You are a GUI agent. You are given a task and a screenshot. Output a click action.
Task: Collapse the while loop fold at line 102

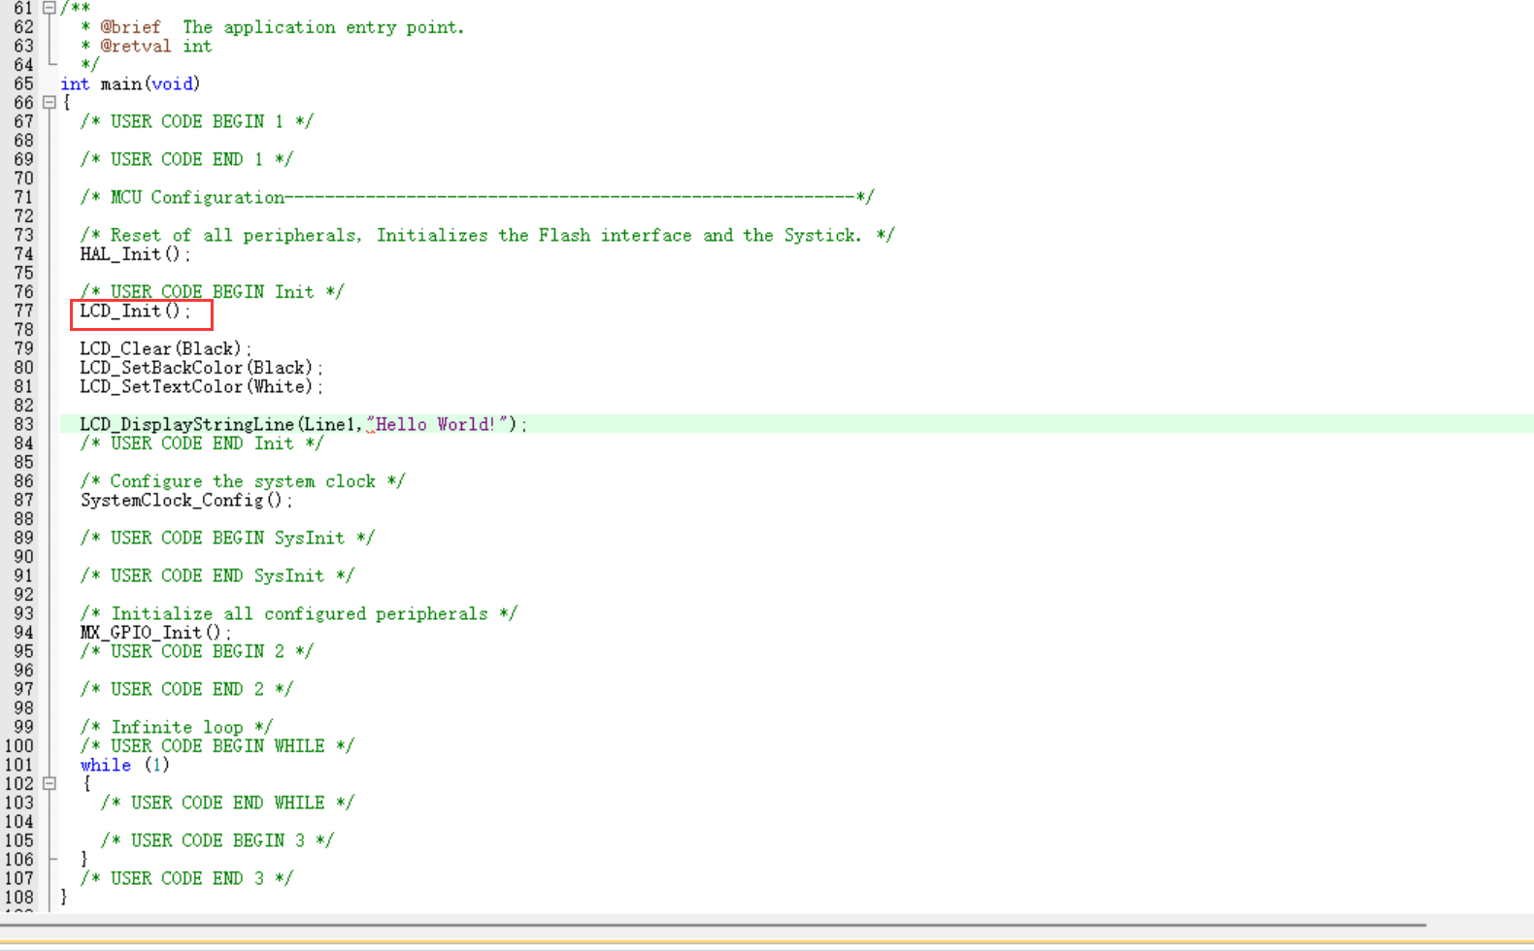(49, 783)
